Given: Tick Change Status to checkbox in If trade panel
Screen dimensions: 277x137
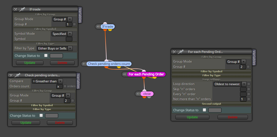Looking at the screenshot, I should point(46,55).
